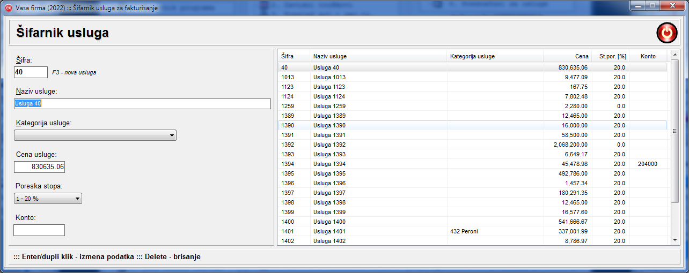Click the 432 Peroni category cell
Viewport: 689px width, 273px height.
click(x=495, y=231)
